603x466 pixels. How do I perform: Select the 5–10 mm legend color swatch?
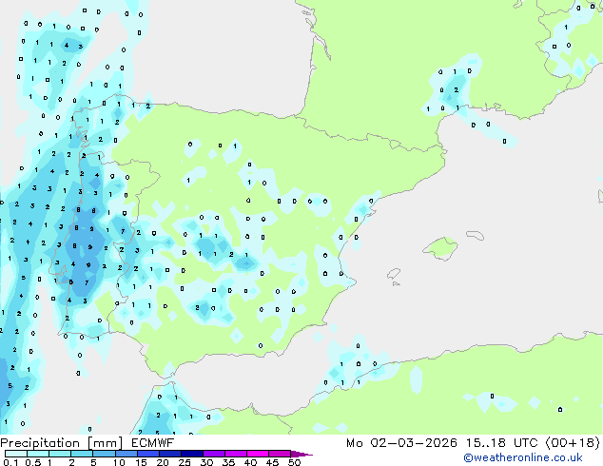point(104,454)
